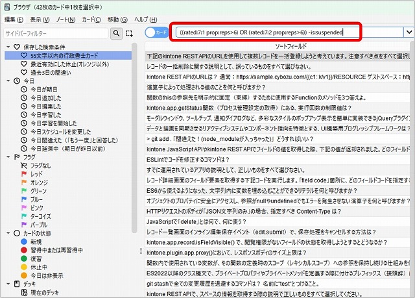Open the 編集 (E) menu
The image size is (415, 298).
(x=14, y=19)
